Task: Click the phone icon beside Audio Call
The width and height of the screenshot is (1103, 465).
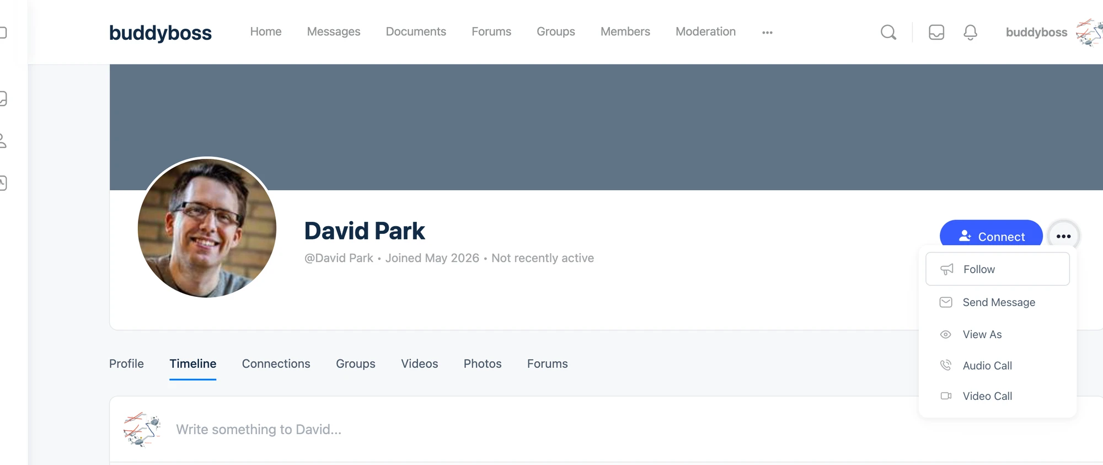Action: [946, 365]
